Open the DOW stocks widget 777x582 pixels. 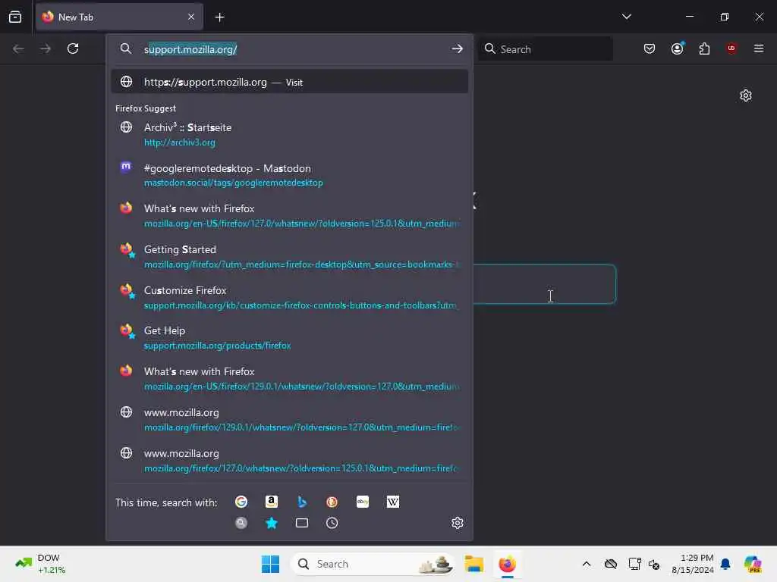coord(41,564)
